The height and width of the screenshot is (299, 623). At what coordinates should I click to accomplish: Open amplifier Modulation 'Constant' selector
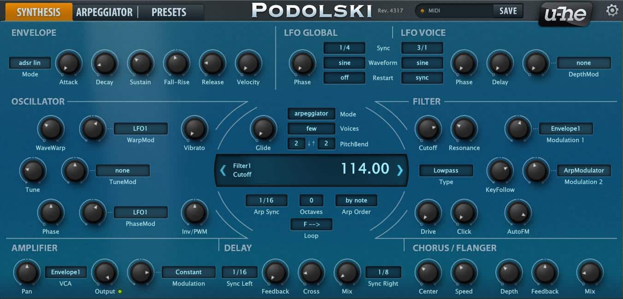[188, 272]
